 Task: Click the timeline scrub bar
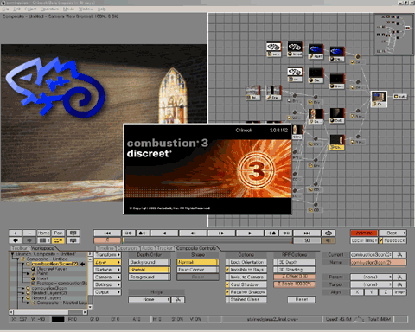(207, 240)
